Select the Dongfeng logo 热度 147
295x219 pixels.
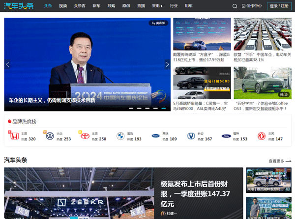(262, 136)
